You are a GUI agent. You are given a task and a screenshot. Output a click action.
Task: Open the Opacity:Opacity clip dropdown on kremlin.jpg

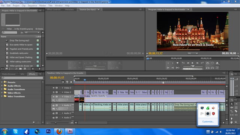99,96
